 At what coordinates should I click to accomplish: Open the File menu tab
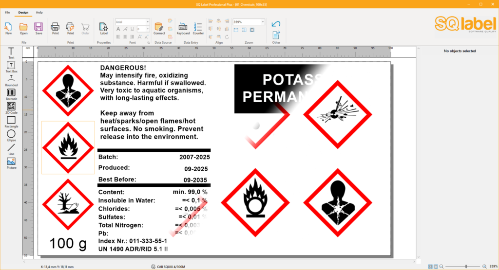[x=7, y=12]
